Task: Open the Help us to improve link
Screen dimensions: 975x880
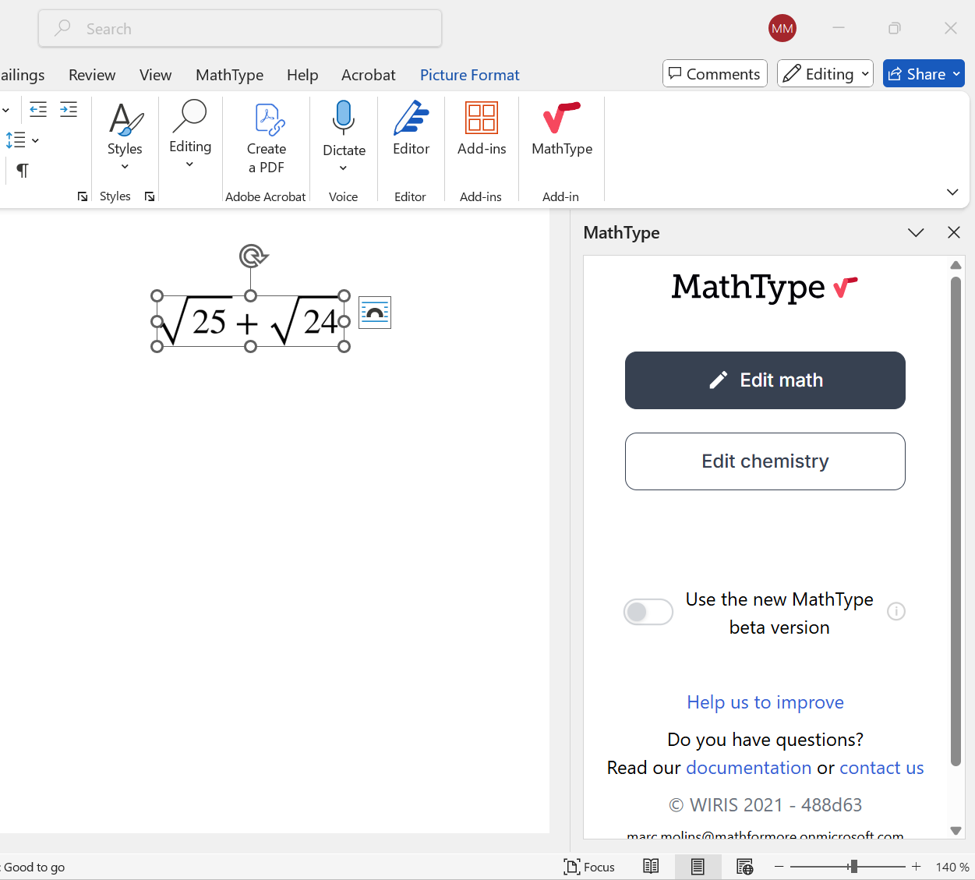Action: (765, 702)
